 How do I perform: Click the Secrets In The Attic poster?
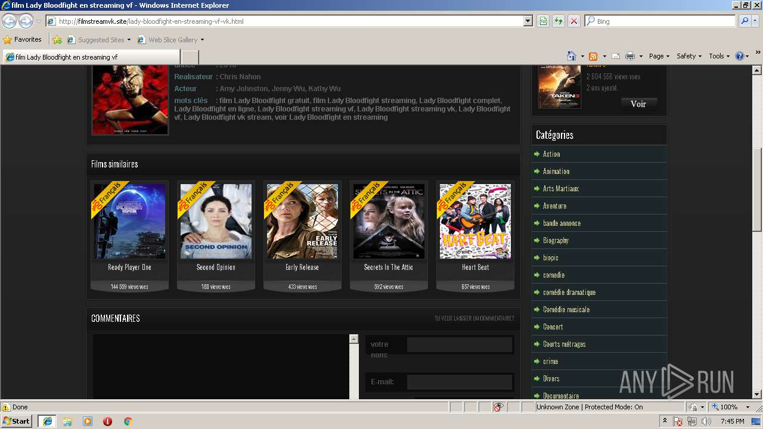389,221
